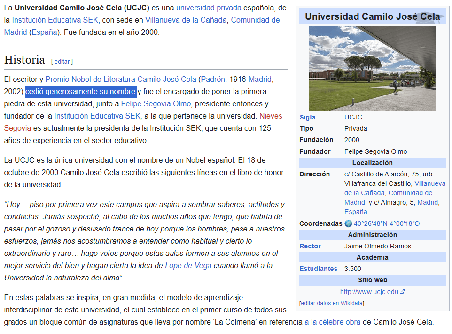The height and width of the screenshot is (334, 452).
Task: Click rector name Jaime Olmedo Ramos
Action: coord(378,246)
